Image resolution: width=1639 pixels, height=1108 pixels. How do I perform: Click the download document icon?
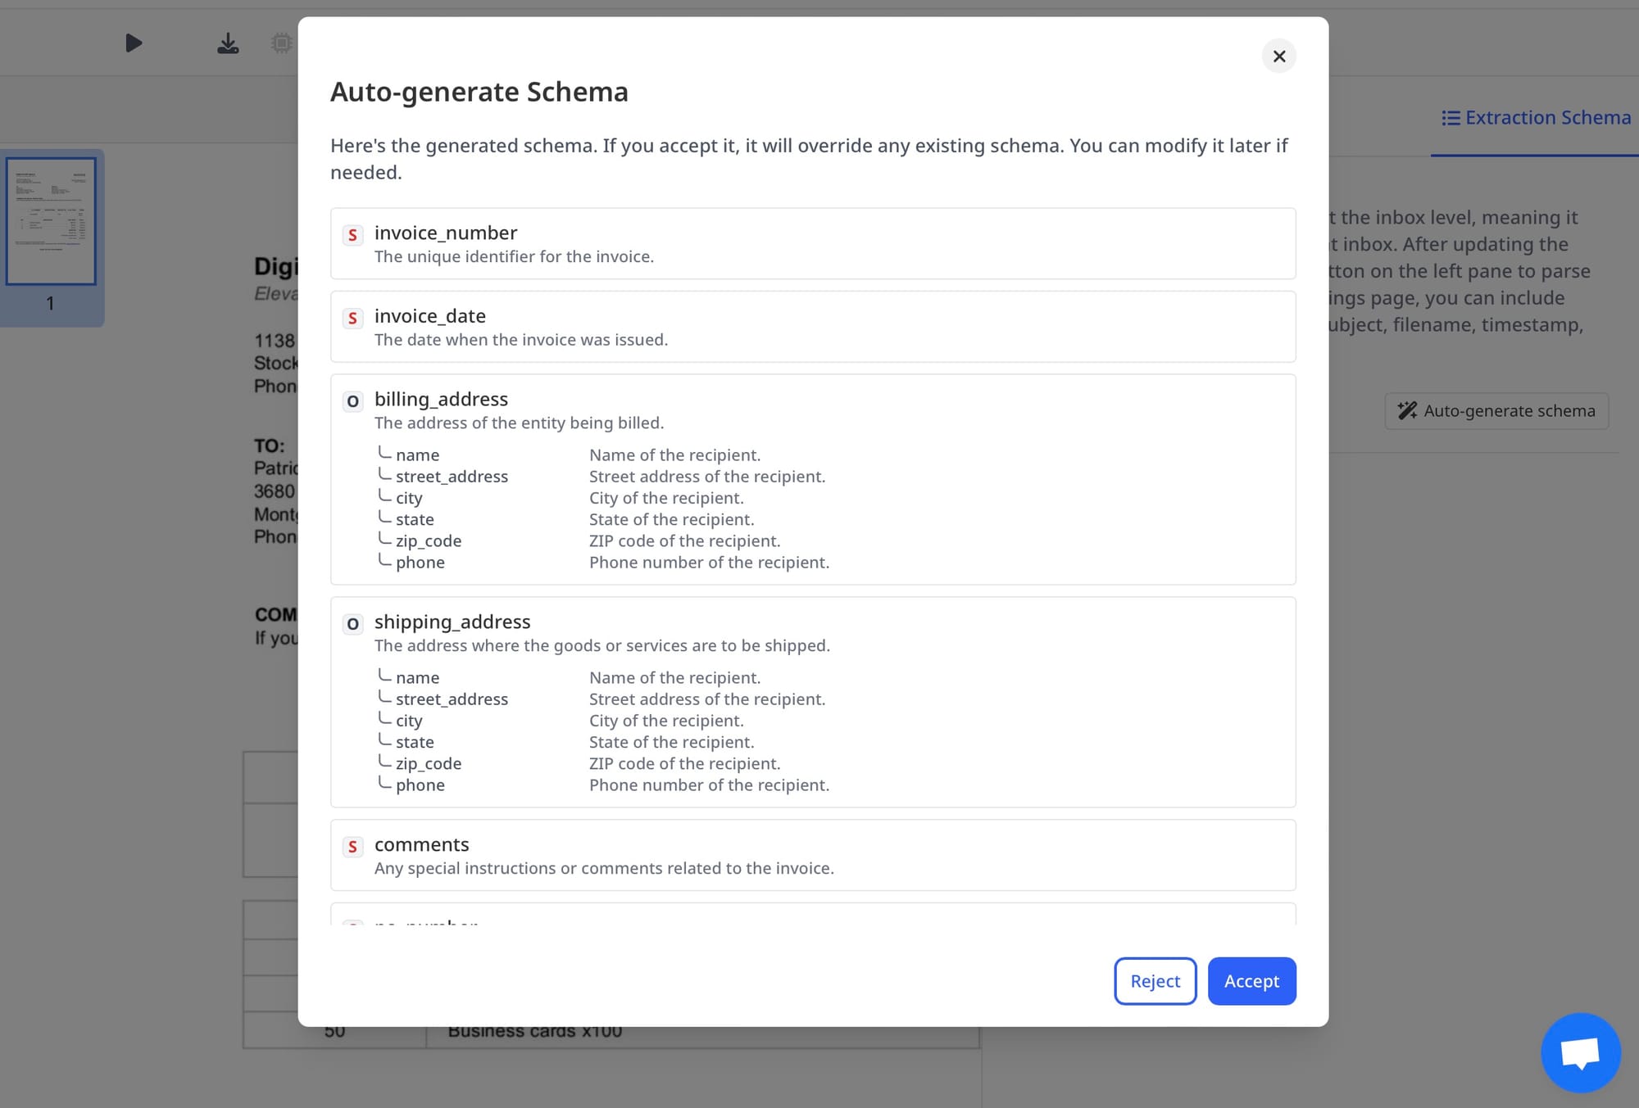tap(228, 43)
